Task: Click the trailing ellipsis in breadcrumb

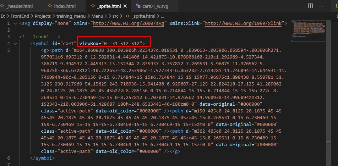Action: tap(163, 16)
